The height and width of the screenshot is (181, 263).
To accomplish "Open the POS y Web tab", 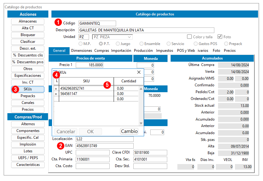I will (186, 51).
